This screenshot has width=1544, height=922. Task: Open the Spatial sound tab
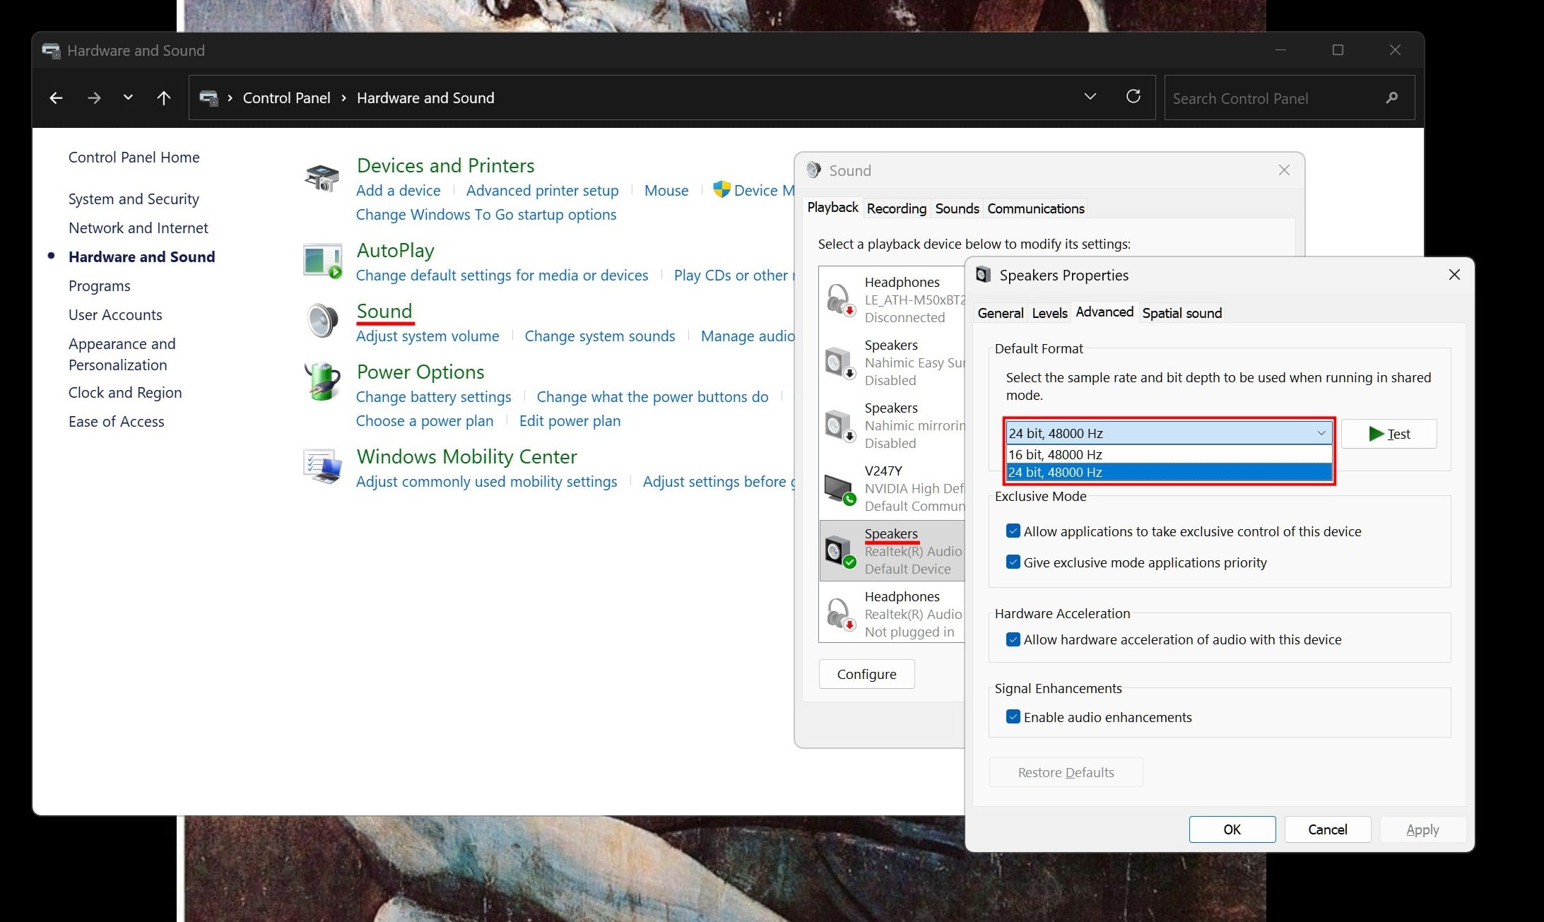1181,313
